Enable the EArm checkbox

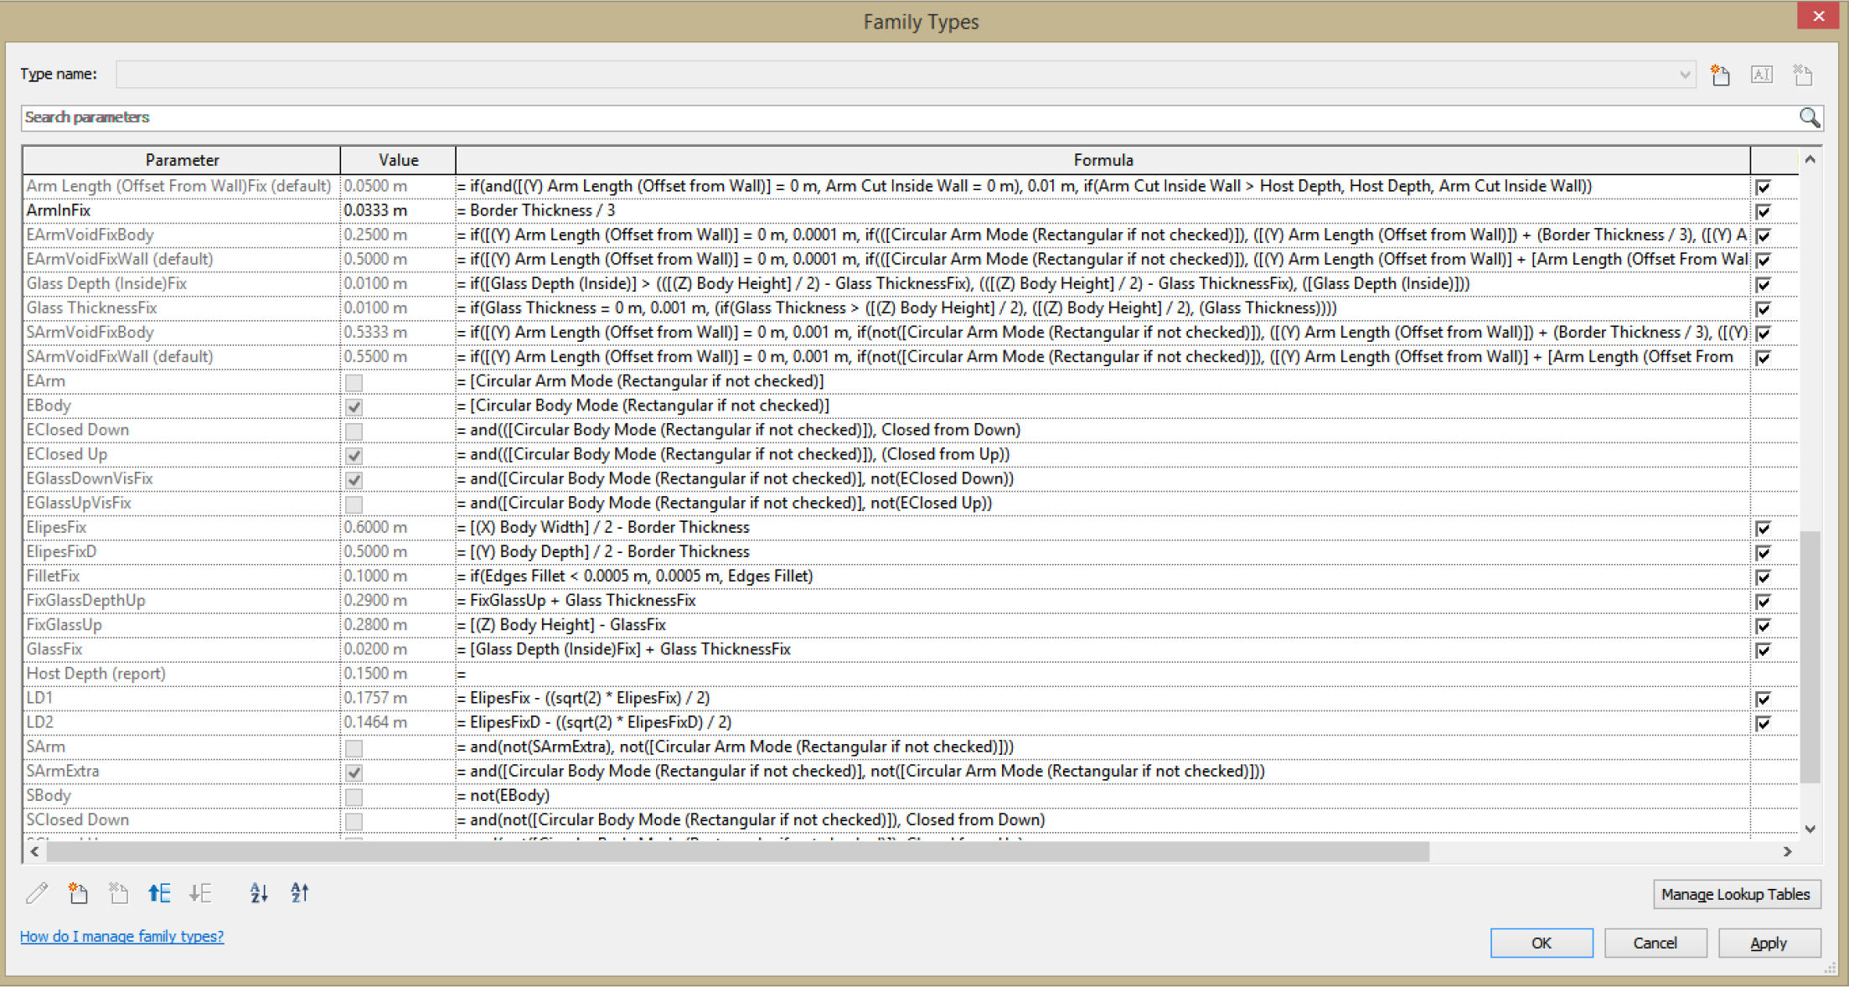pos(354,382)
